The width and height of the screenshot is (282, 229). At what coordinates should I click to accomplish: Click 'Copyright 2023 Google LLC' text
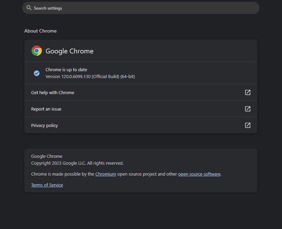(59, 163)
